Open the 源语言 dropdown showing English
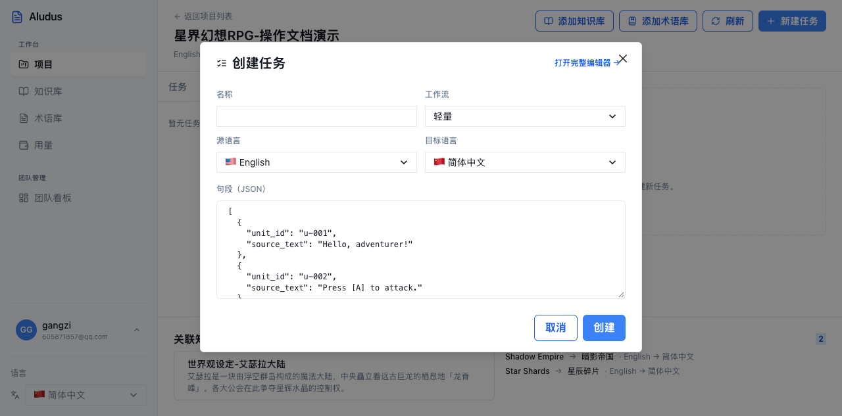 [x=316, y=162]
